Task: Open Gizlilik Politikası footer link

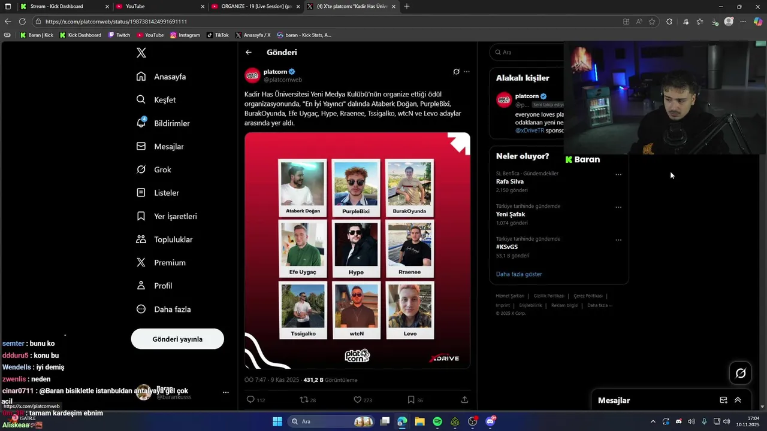Action: click(549, 296)
